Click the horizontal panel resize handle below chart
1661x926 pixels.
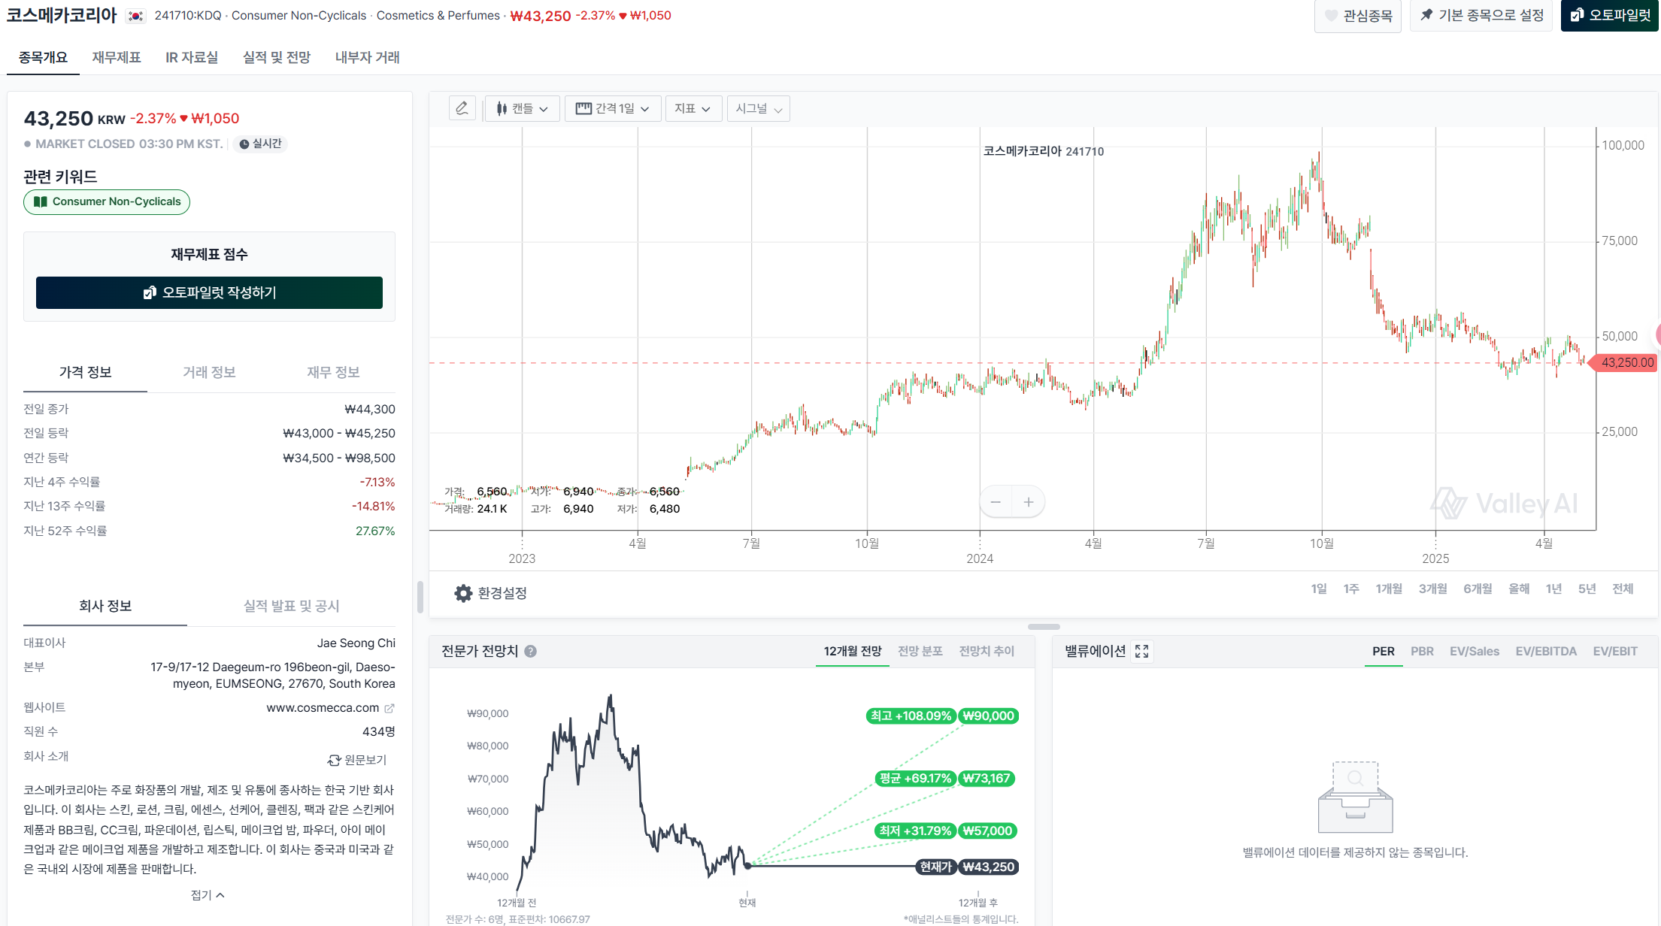1044,627
